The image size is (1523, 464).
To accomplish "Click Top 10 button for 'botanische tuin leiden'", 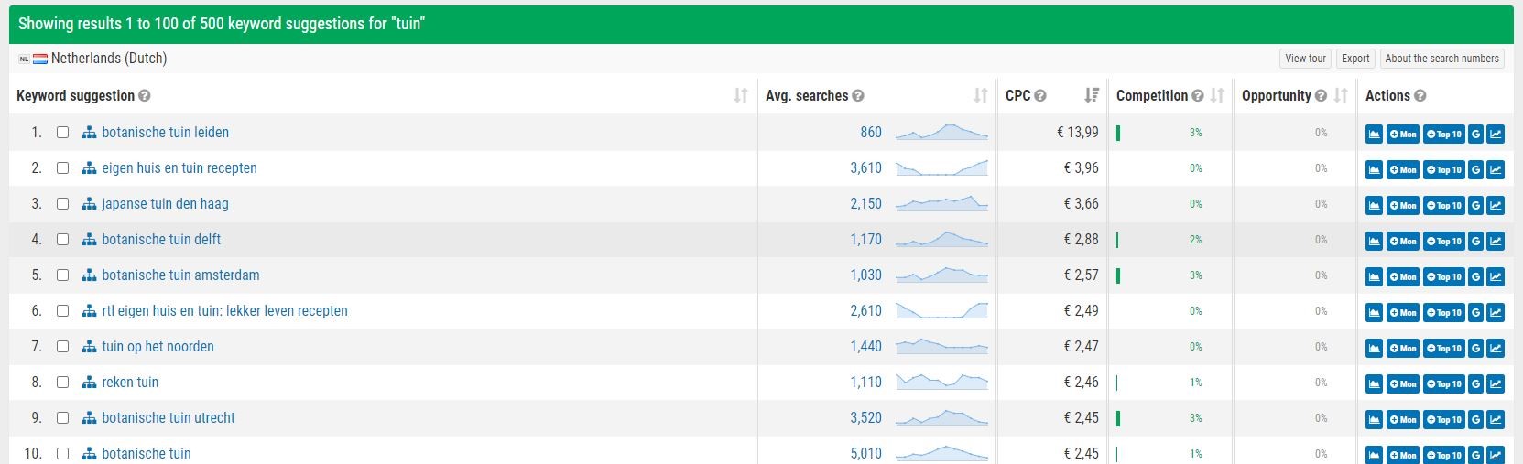I will click(x=1444, y=134).
